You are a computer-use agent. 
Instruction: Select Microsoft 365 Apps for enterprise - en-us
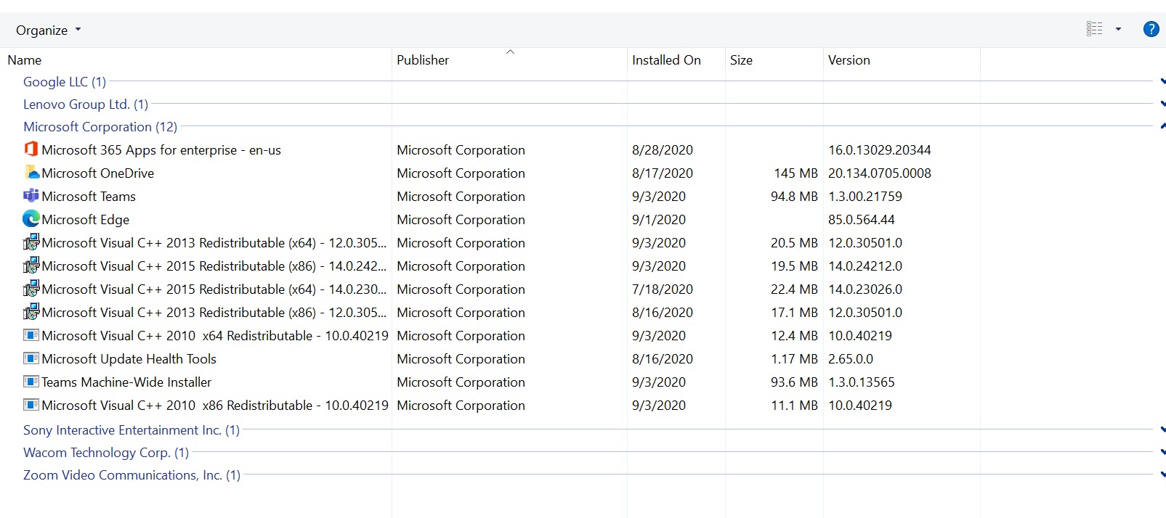pyautogui.click(x=161, y=150)
